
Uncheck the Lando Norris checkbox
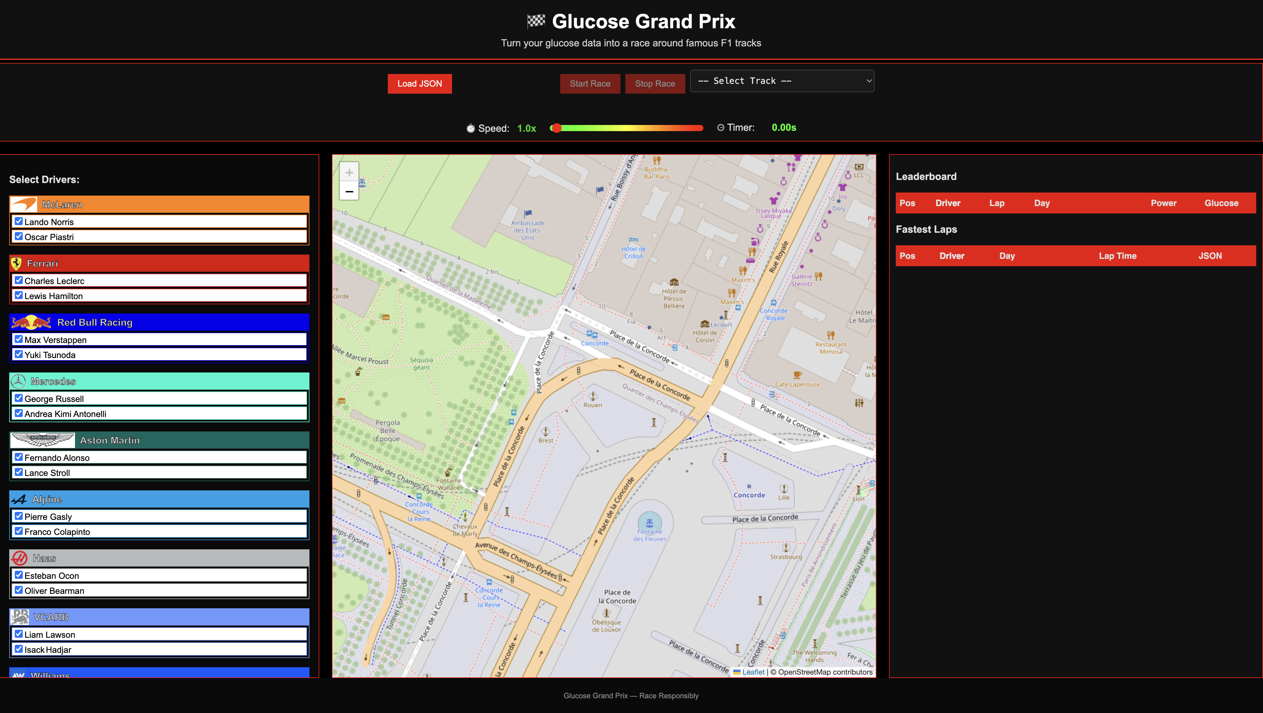pyautogui.click(x=19, y=221)
